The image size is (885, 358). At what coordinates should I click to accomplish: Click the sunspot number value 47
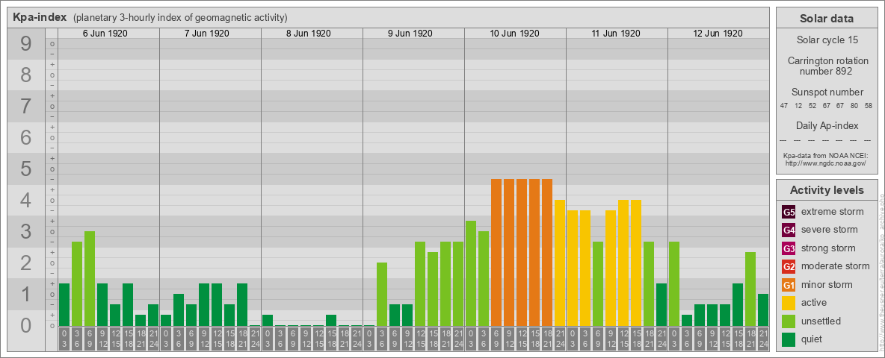click(x=784, y=106)
